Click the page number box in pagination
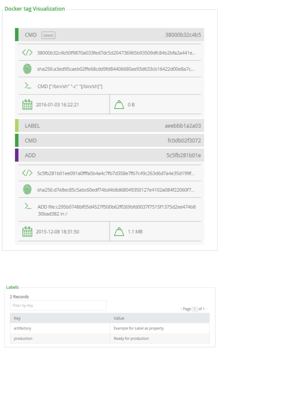The width and height of the screenshot is (299, 403). [195, 309]
